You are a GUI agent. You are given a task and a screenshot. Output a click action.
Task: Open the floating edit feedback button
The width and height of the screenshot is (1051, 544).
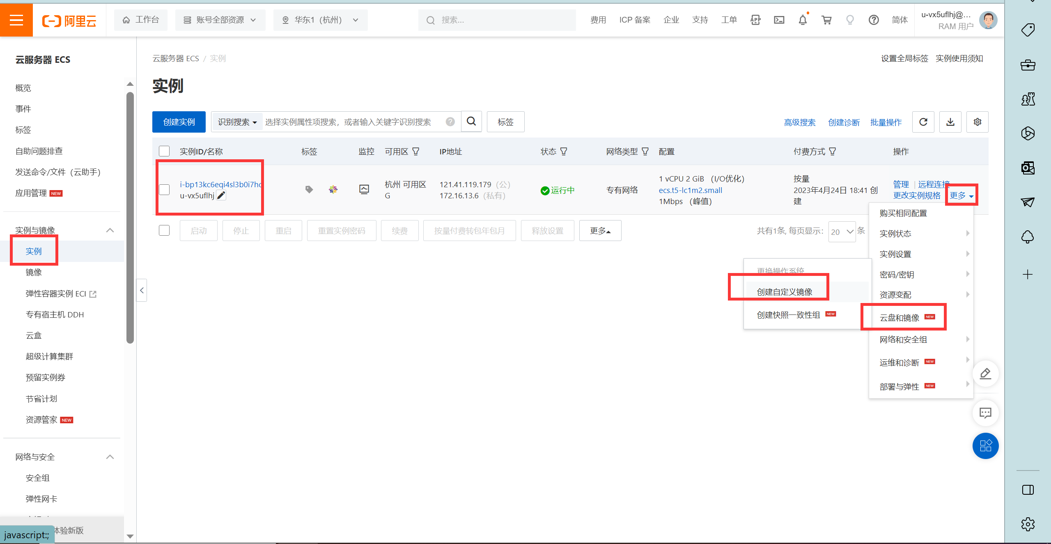(985, 374)
